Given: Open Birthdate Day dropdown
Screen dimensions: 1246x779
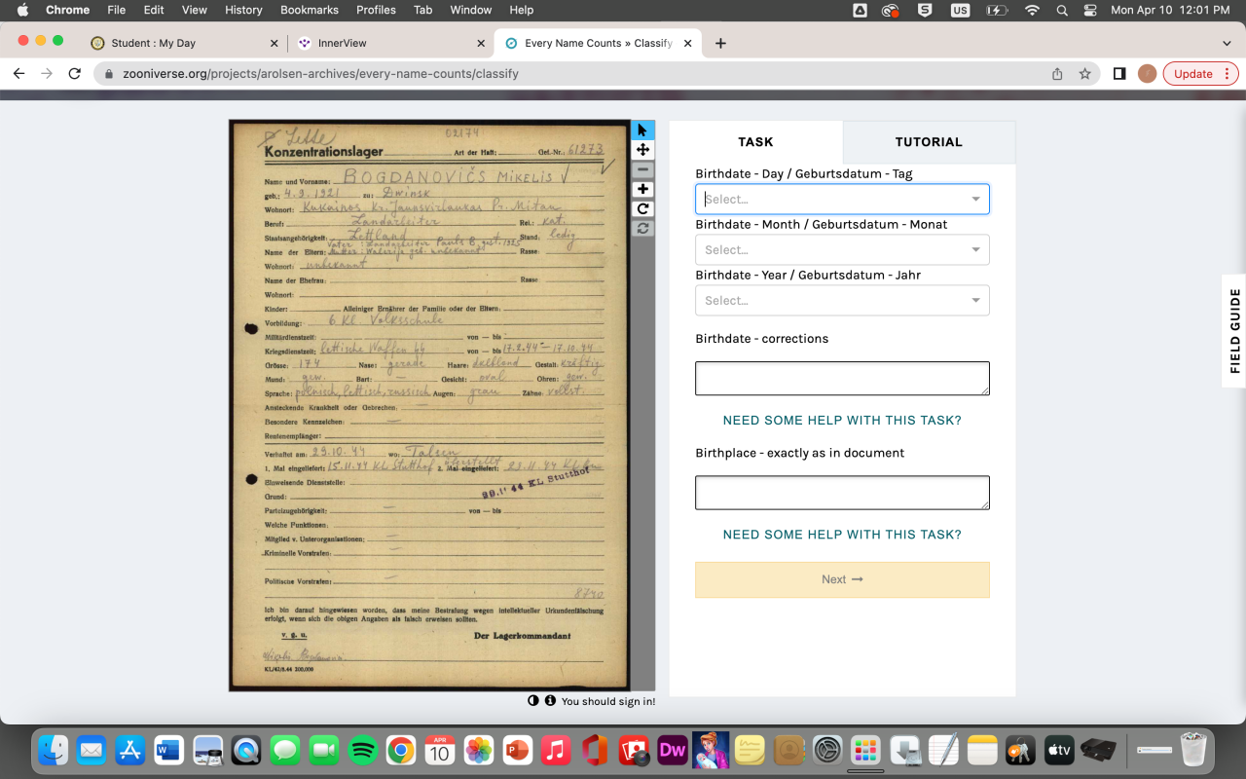Looking at the screenshot, I should [842, 199].
